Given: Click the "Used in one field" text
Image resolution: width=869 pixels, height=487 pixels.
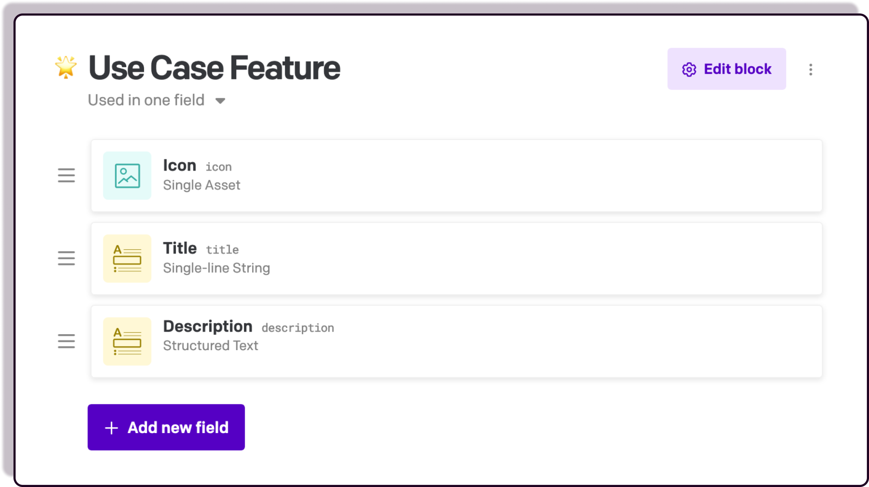Looking at the screenshot, I should pyautogui.click(x=146, y=100).
